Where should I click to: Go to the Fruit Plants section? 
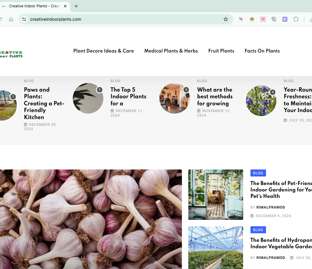pyautogui.click(x=221, y=51)
